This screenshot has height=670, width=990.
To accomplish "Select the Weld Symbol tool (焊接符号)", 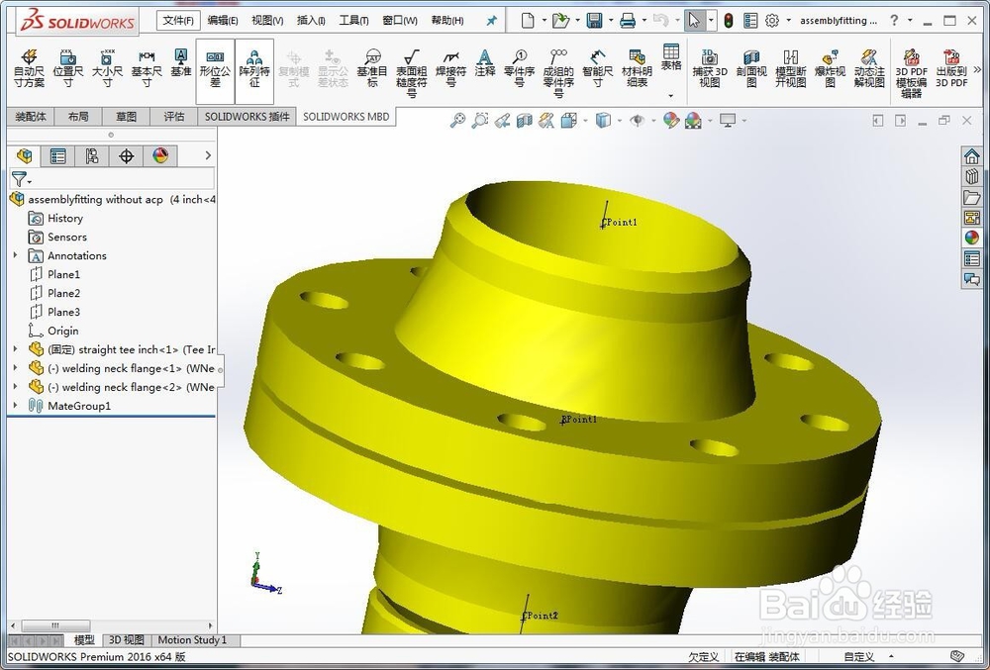I will (450, 69).
